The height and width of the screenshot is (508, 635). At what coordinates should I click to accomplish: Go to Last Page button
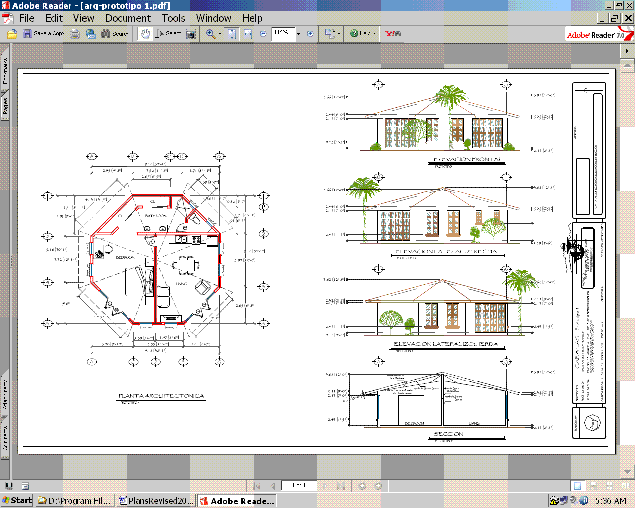(x=341, y=486)
